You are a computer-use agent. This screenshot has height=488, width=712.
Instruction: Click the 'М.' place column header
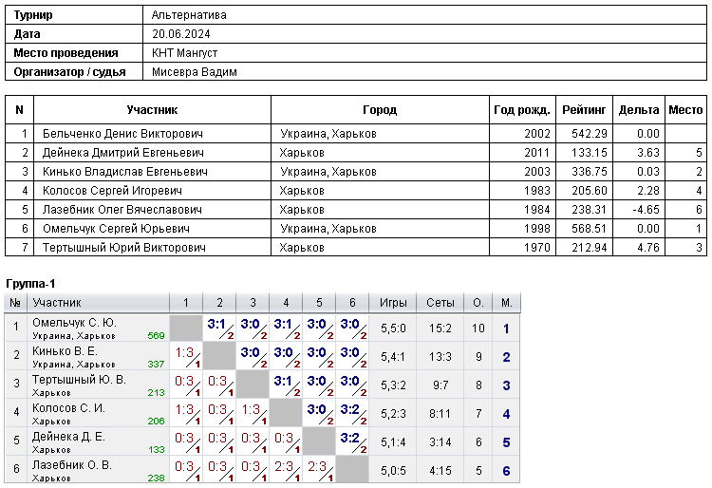tap(506, 303)
